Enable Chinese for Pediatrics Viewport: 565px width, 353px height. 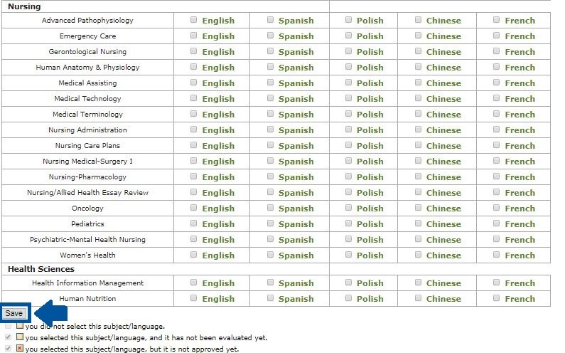(x=418, y=223)
